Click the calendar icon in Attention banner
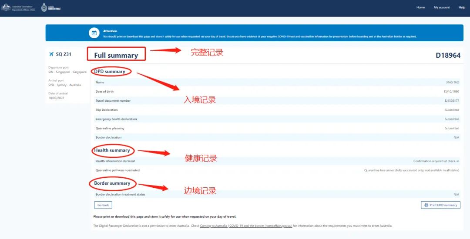This screenshot has height=239, width=470. [x=94, y=33]
